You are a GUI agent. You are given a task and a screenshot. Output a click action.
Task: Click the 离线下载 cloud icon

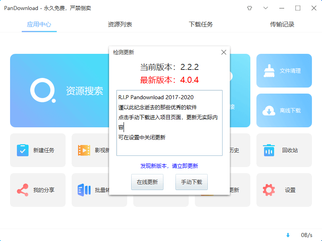[269, 111]
